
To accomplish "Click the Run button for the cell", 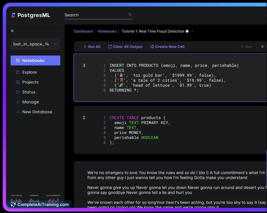I will click(x=246, y=47).
